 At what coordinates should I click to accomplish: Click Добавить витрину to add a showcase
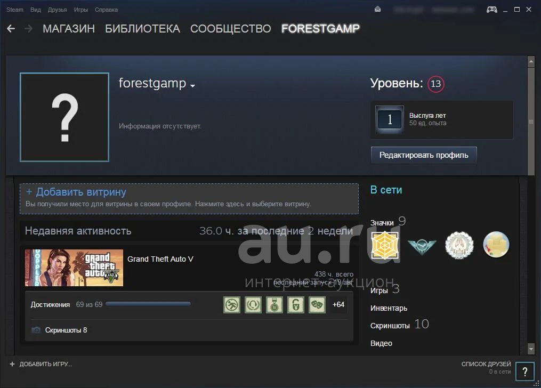point(189,199)
